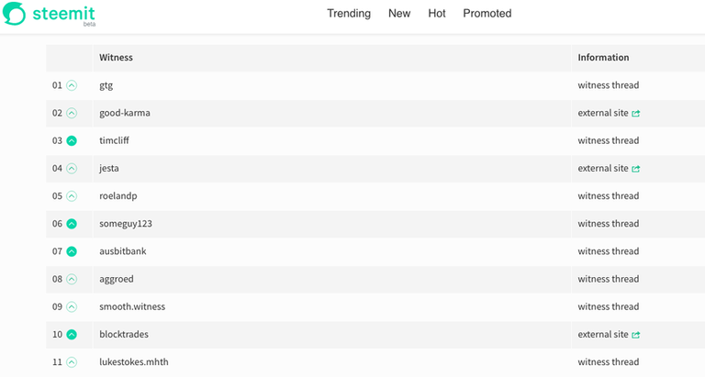Image resolution: width=705 pixels, height=377 pixels.
Task: Go to the Hot tab
Action: (x=437, y=14)
